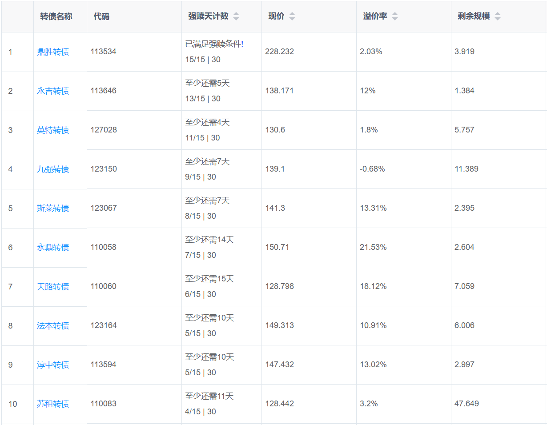Click the 代码 column header

(101, 16)
